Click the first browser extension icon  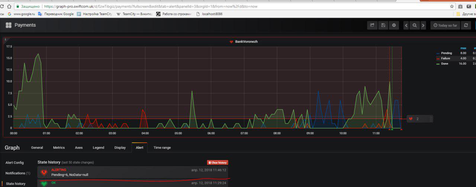(460, 6)
